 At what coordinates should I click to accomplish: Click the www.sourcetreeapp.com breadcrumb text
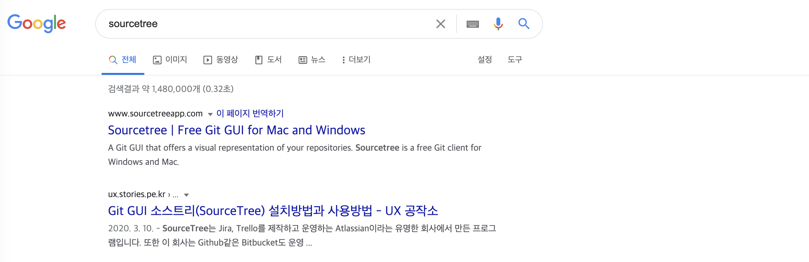[155, 113]
